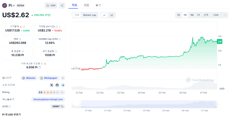This screenshot has height=117, width=231.
Task: Click the US$262.06B FDV value
Action: click(18, 43)
